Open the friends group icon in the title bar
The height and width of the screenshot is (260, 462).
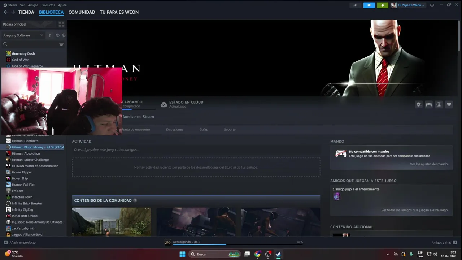click(356, 5)
